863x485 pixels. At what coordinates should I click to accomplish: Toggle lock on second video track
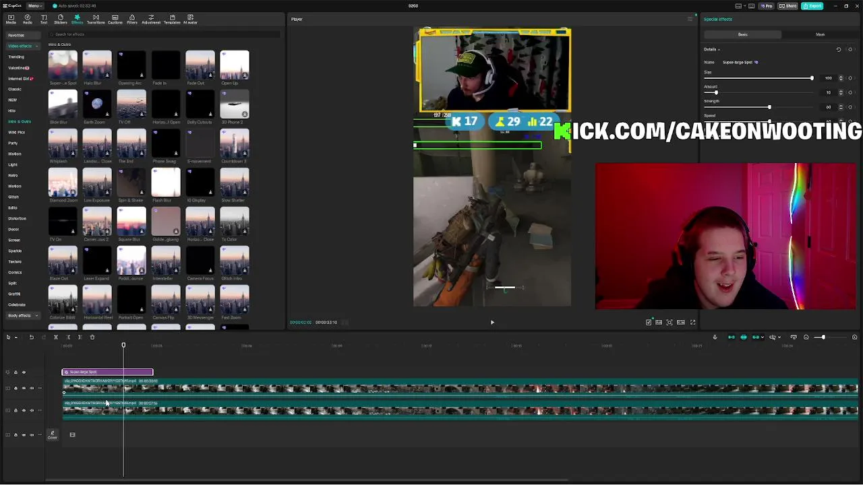[x=16, y=410]
